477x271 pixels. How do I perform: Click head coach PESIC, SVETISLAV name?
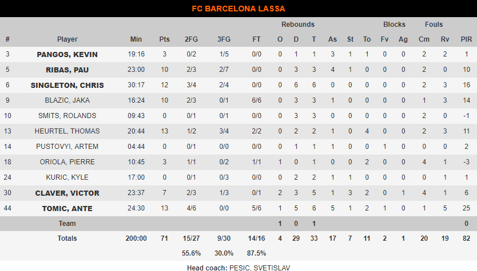260,268
